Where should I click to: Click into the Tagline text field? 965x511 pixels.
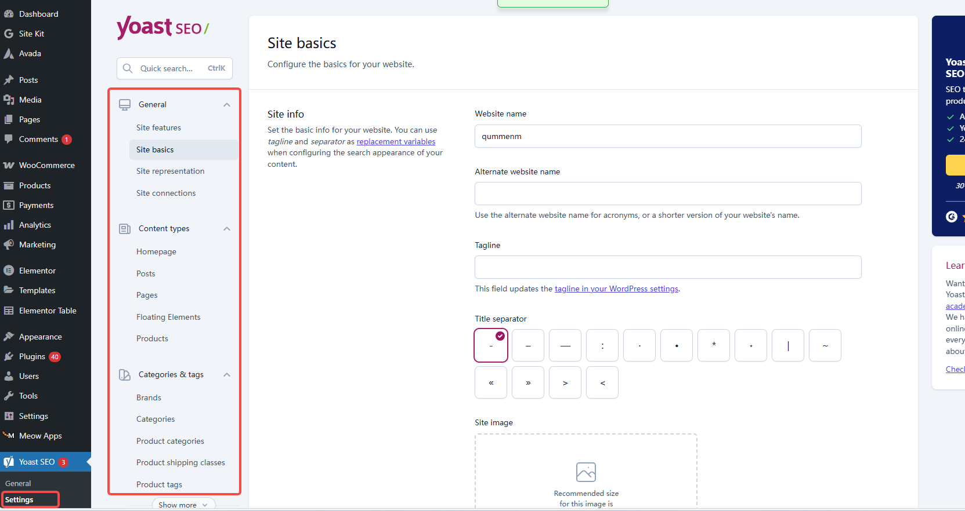(x=668, y=267)
